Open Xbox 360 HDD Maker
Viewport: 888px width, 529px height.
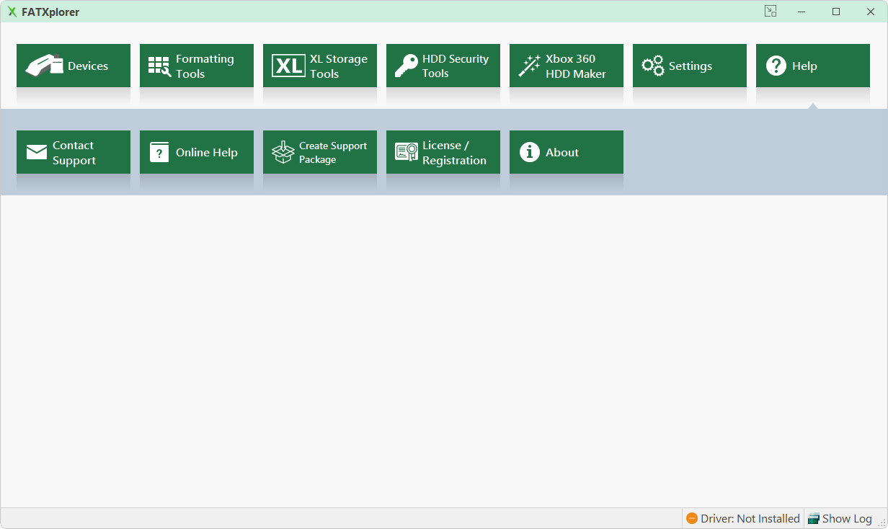567,66
